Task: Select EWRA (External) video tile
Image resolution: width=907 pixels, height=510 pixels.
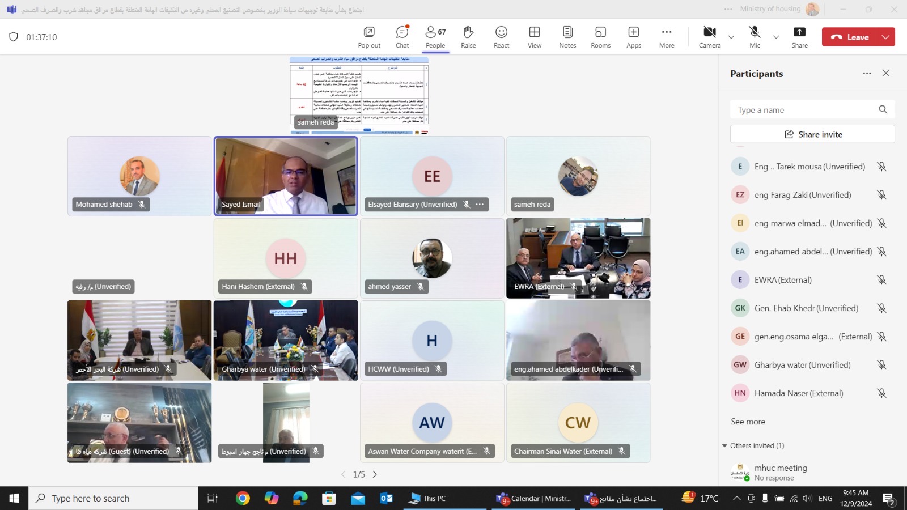Action: (578, 258)
